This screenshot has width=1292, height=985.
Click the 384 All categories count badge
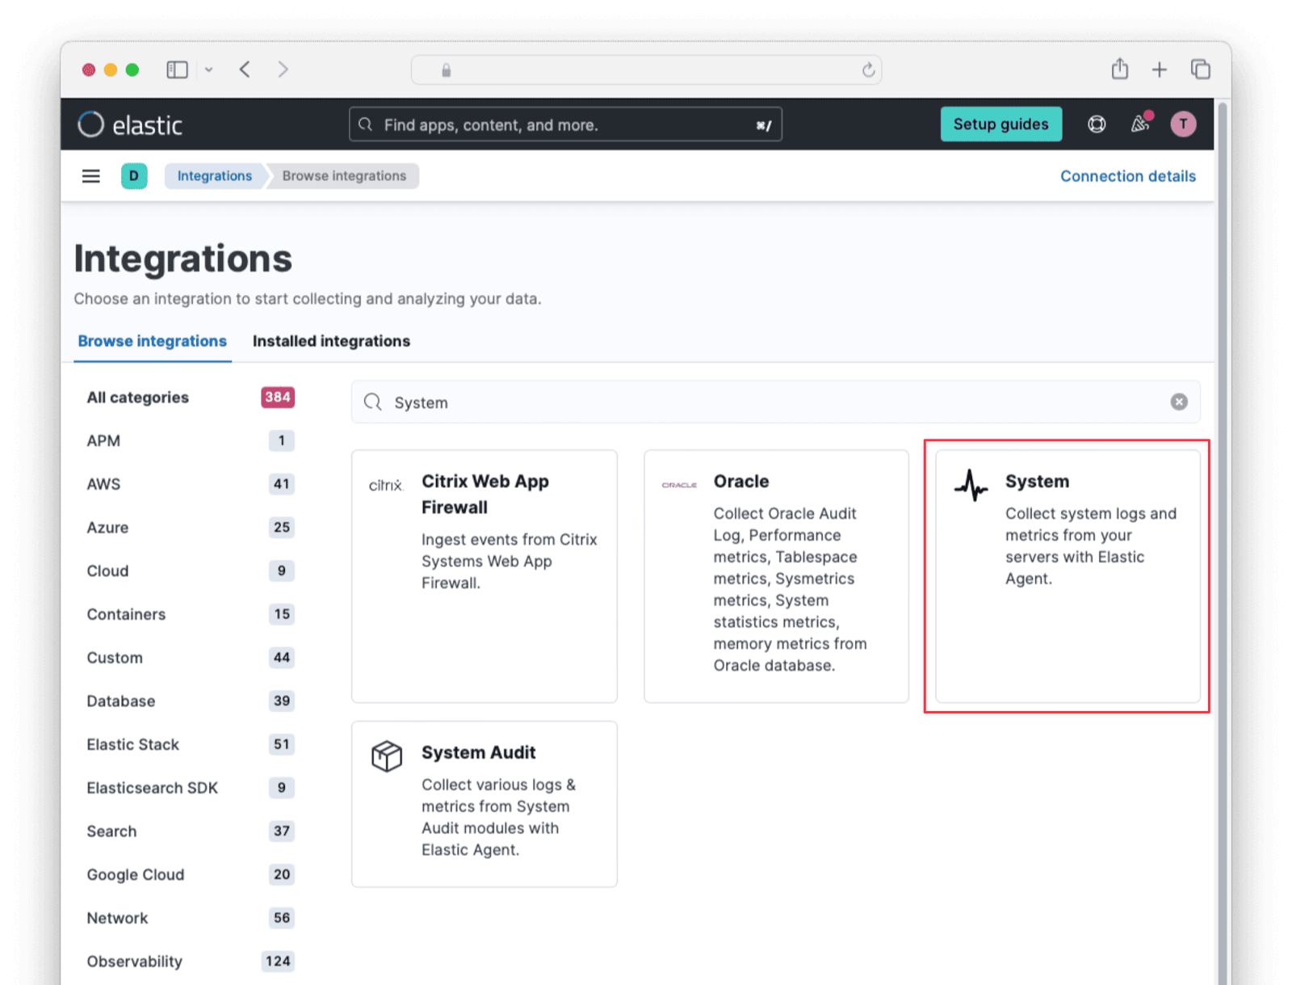[278, 398]
